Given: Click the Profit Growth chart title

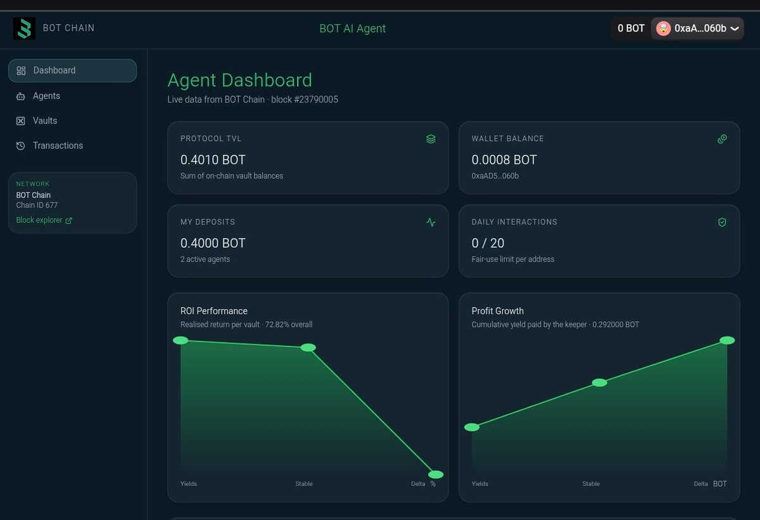Looking at the screenshot, I should coord(498,311).
